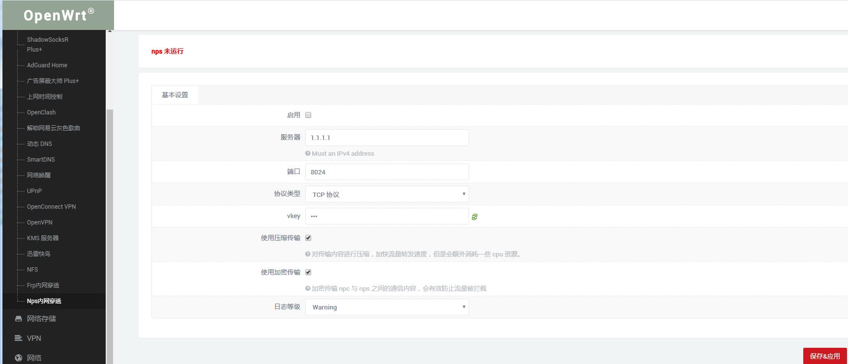Open KMS 服务器 menu entry
The width and height of the screenshot is (848, 364).
pos(43,238)
